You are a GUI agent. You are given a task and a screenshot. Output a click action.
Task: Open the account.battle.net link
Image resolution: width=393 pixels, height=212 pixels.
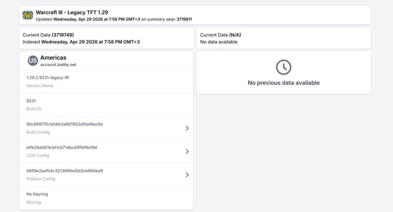(58, 65)
